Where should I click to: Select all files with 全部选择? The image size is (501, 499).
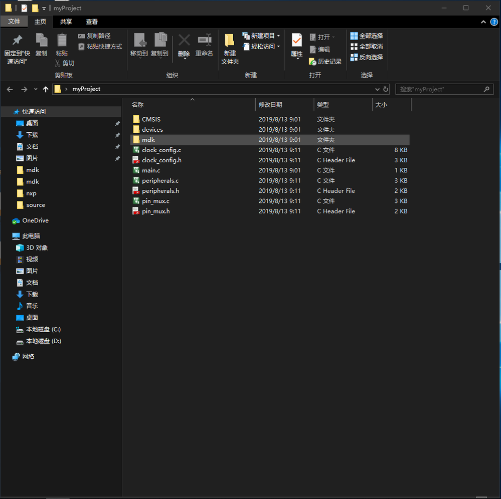(367, 36)
